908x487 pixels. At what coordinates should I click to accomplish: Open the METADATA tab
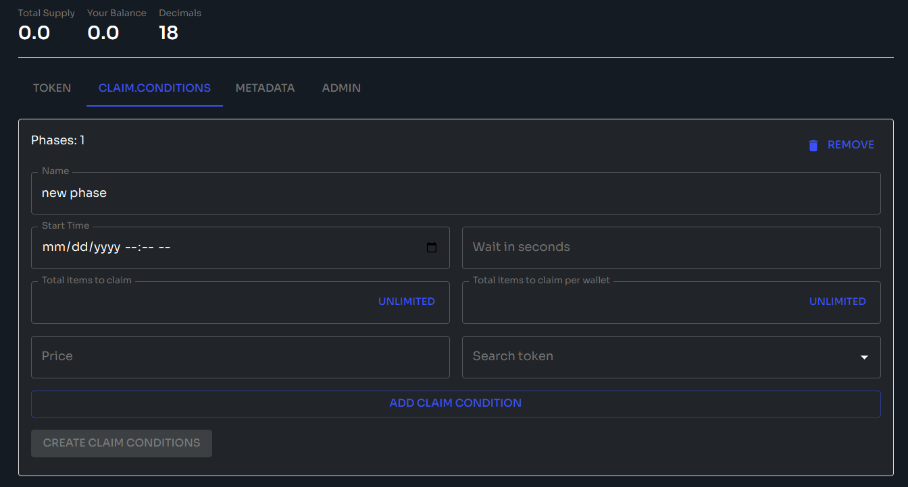click(x=265, y=88)
